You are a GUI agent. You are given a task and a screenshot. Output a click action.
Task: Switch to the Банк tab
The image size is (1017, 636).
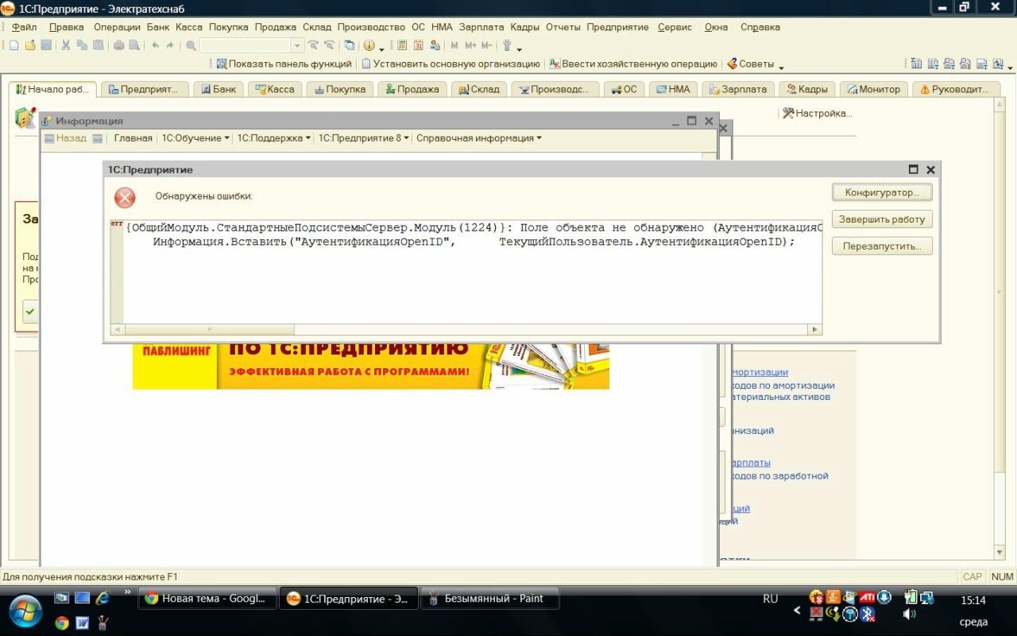point(218,89)
